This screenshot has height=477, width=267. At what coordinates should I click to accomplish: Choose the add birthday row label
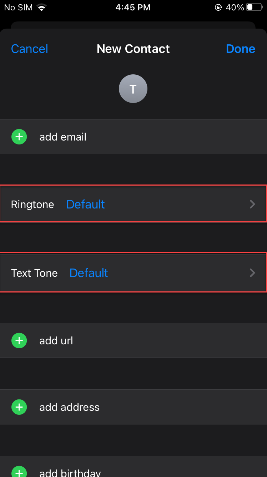70,473
